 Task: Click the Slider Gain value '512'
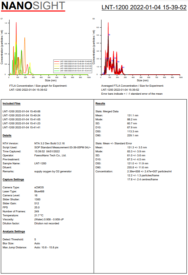coord(36,203)
